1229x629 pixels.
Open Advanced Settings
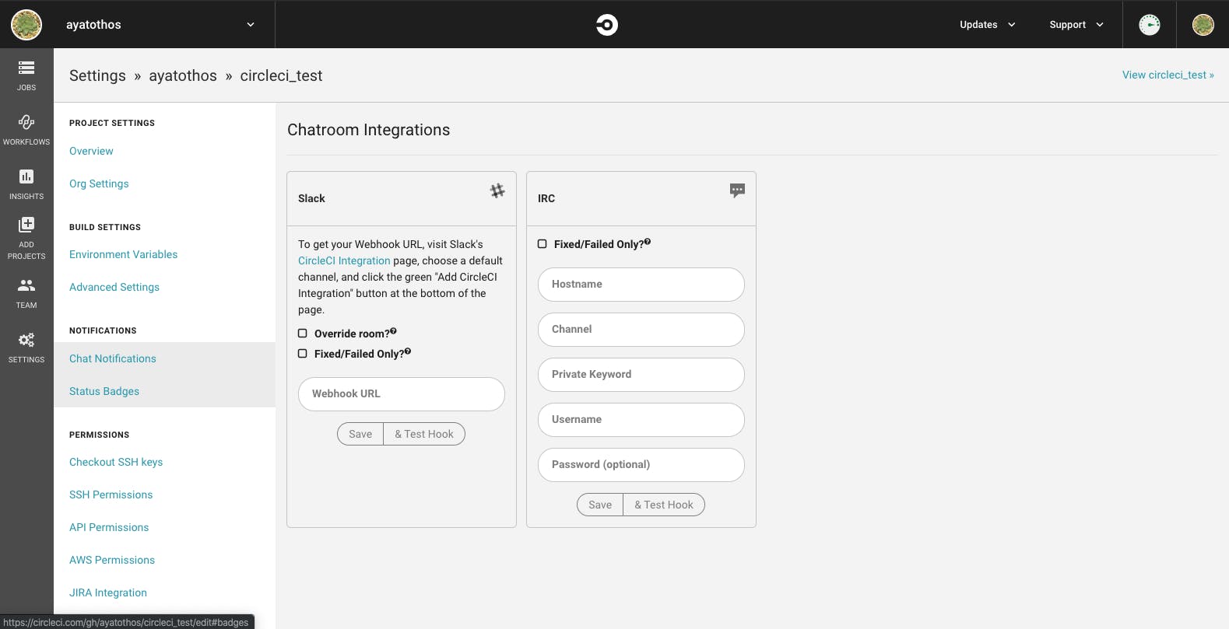(114, 287)
